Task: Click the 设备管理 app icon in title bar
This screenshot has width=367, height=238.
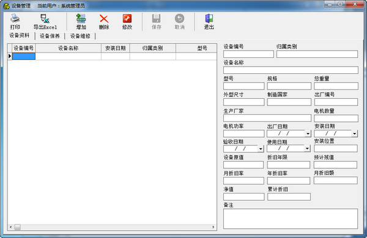Action: click(x=6, y=6)
